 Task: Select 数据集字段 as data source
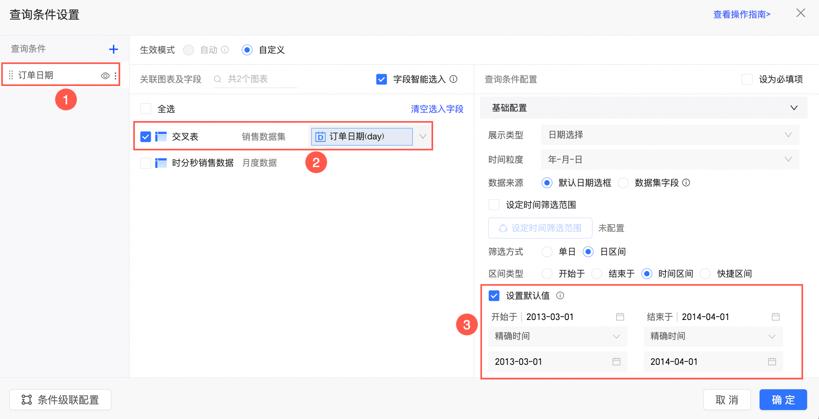623,183
